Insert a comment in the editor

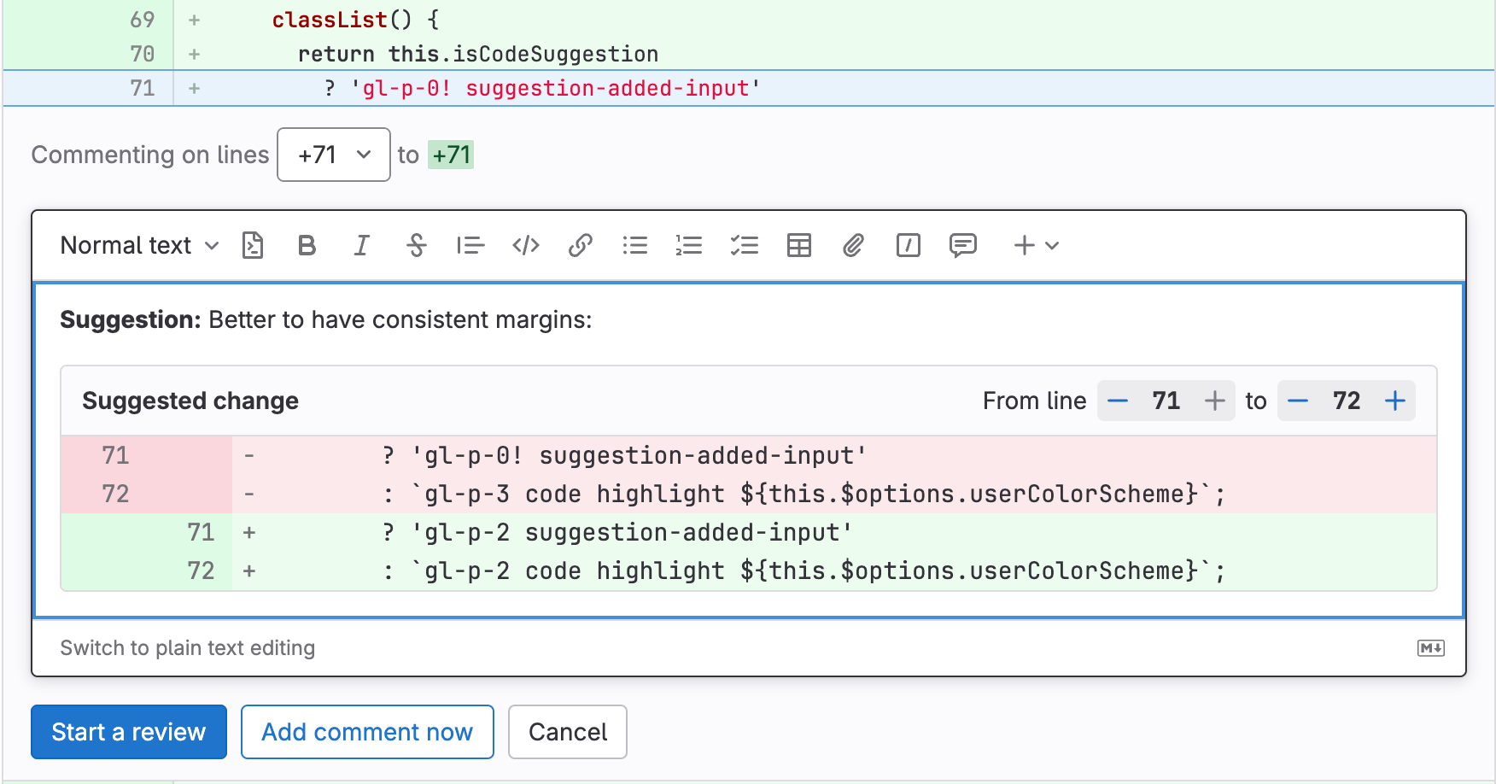point(963,246)
